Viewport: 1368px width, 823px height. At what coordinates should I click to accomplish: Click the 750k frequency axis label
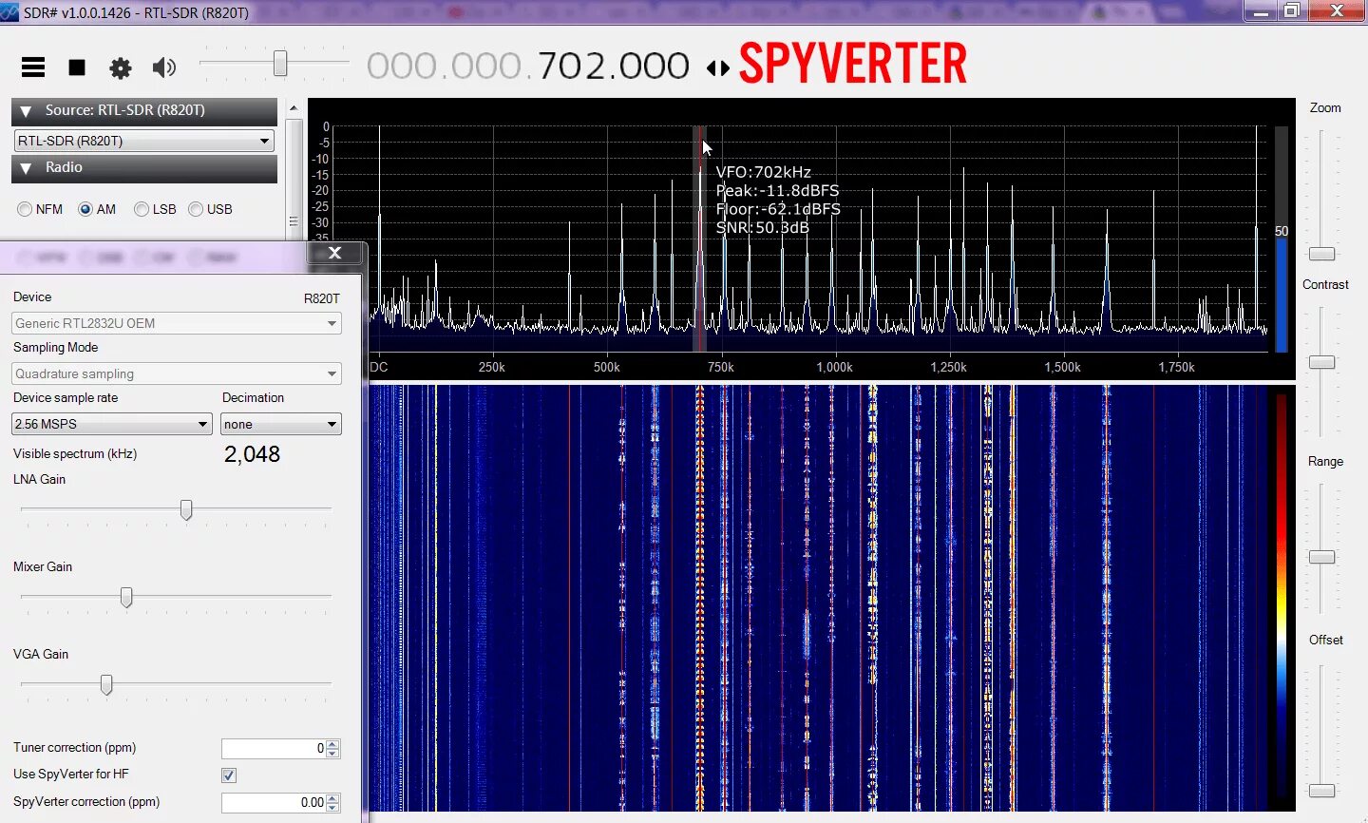tap(720, 367)
